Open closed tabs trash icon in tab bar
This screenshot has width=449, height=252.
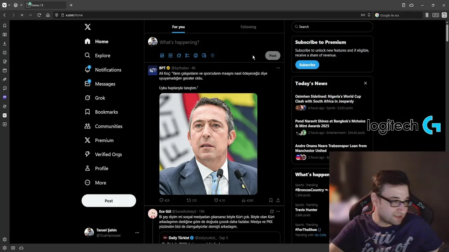pyautogui.click(x=403, y=5)
